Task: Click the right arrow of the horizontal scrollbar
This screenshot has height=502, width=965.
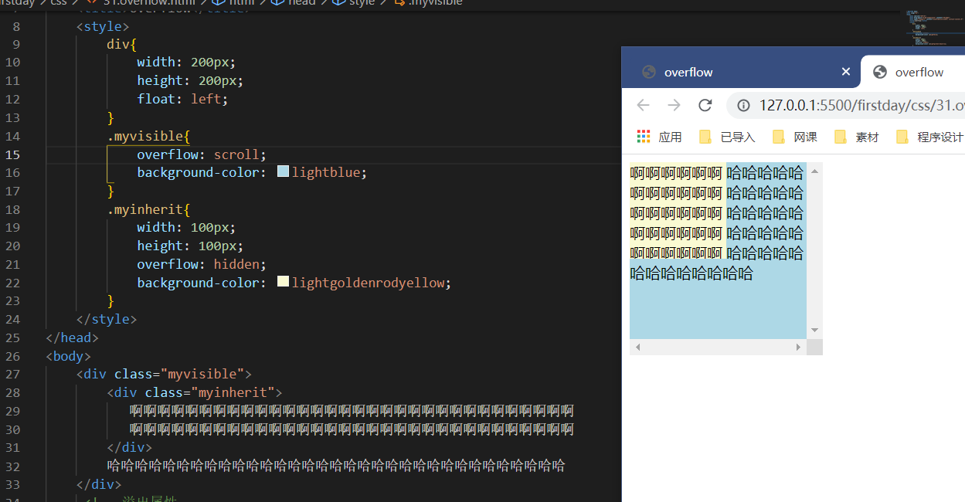Action: pyautogui.click(x=799, y=348)
